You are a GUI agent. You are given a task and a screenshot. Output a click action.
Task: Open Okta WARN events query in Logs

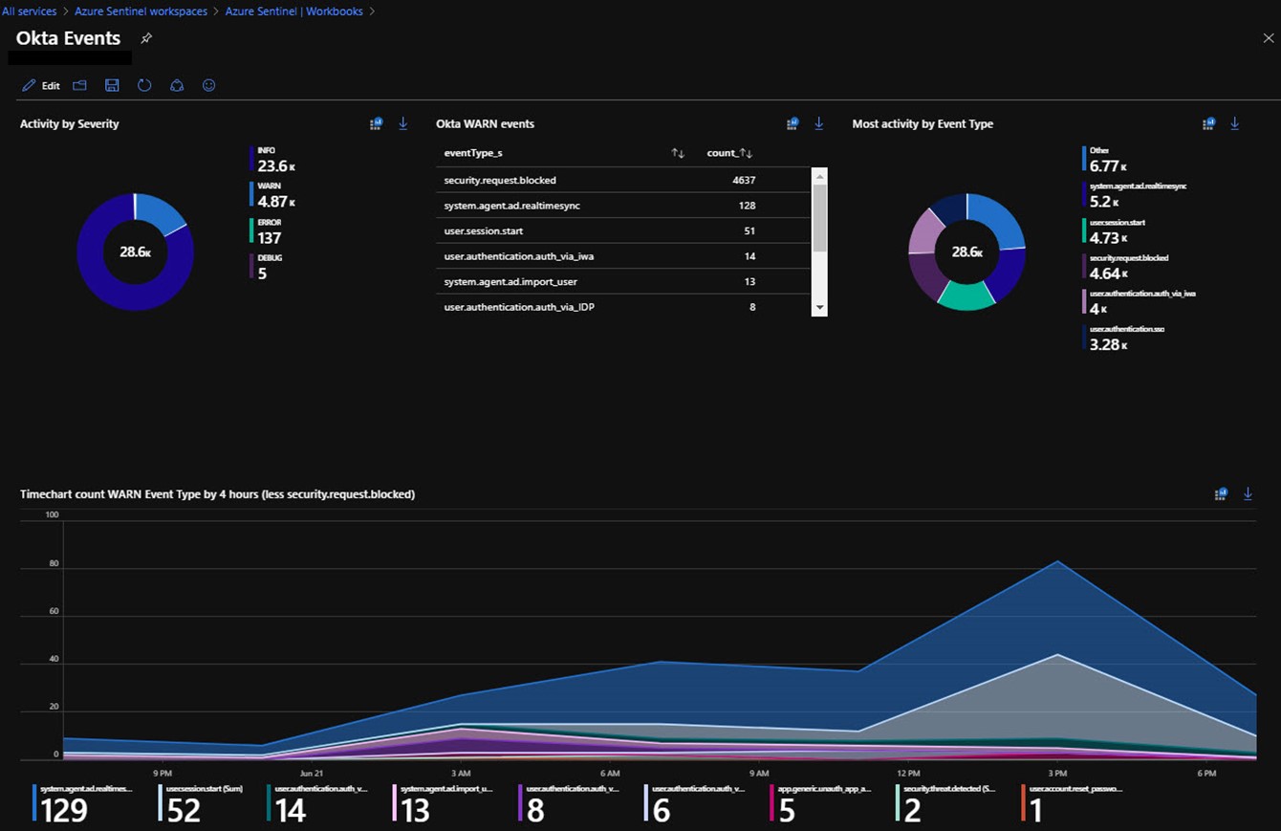click(792, 123)
